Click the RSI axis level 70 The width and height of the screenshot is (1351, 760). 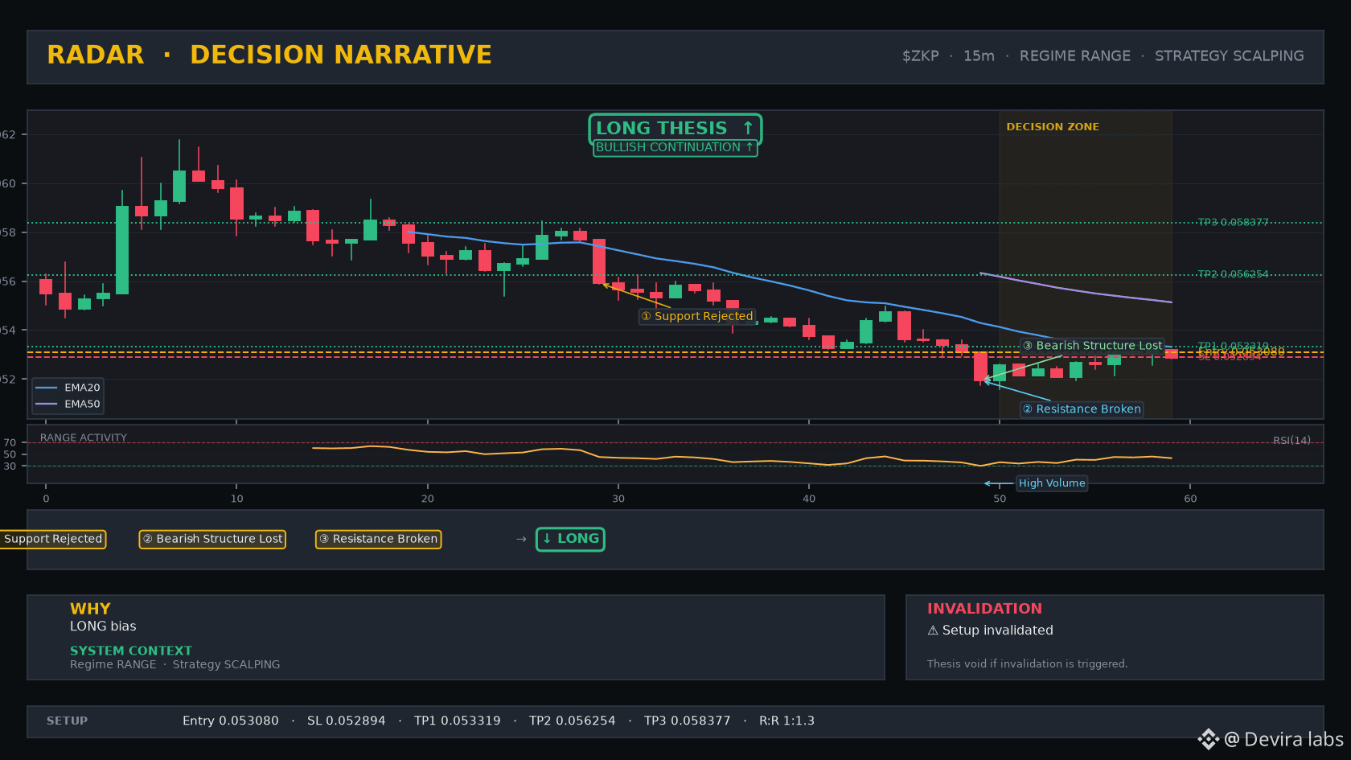[10, 443]
